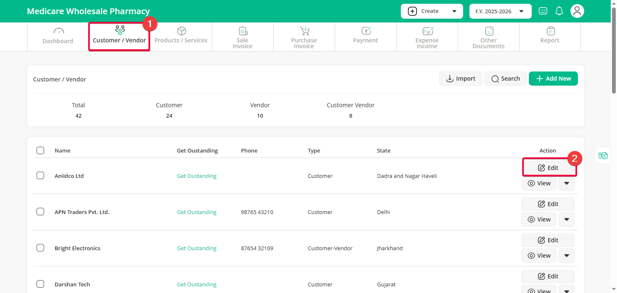Click the floating green widget on right edge
The image size is (617, 293).
(x=603, y=155)
